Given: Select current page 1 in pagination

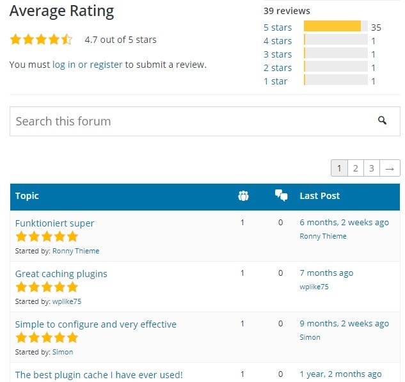Looking at the screenshot, I should click(x=339, y=168).
